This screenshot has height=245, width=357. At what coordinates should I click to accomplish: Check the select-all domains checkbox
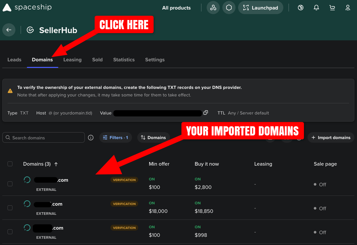[10, 164]
